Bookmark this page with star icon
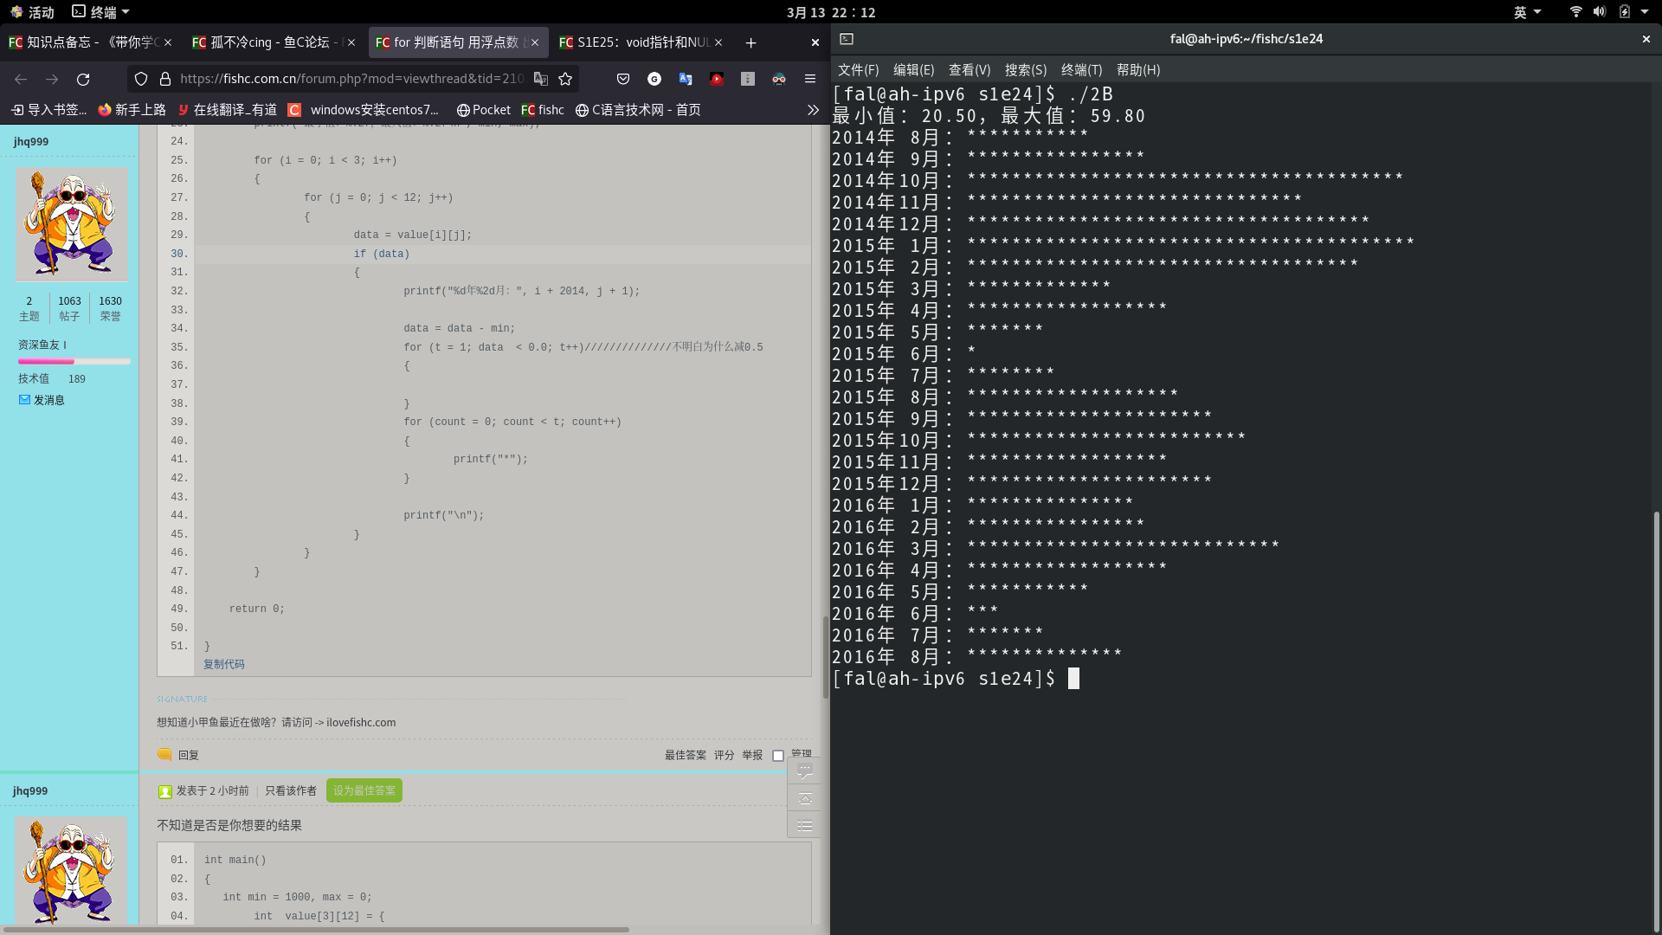This screenshot has width=1662, height=935. [x=565, y=79]
